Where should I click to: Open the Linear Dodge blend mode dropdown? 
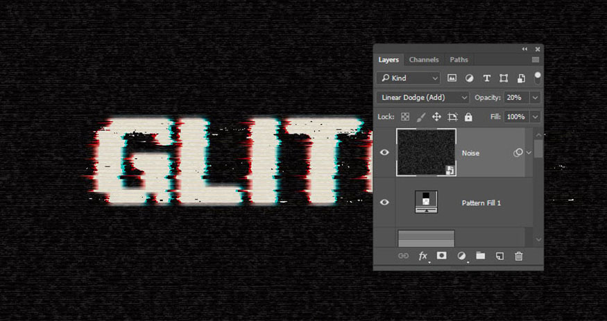(422, 98)
